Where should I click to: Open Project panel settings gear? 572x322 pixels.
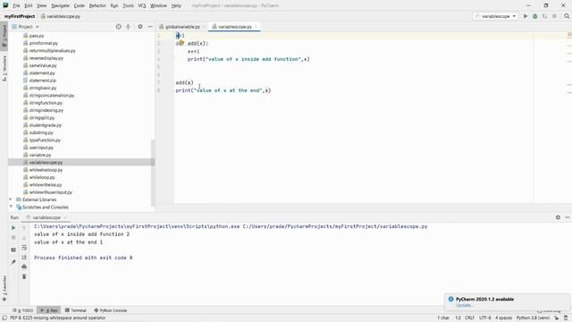point(140,27)
